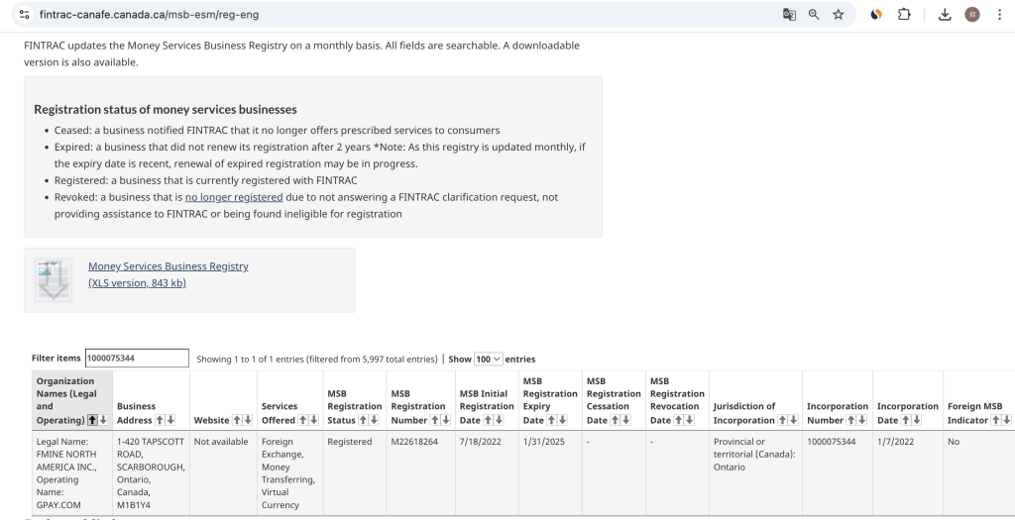The image size is (1015, 520).
Task: Sort MSB Registration Status descending
Action: tap(375, 420)
